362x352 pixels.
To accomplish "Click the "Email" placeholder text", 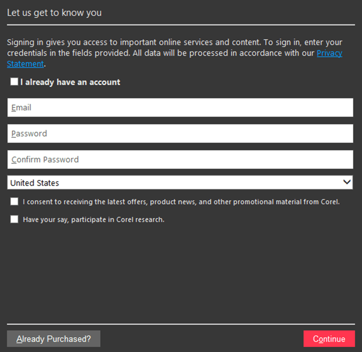I will pos(22,108).
